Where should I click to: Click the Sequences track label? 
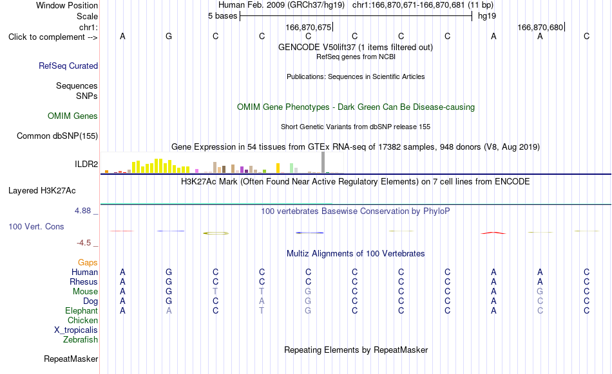[77, 85]
